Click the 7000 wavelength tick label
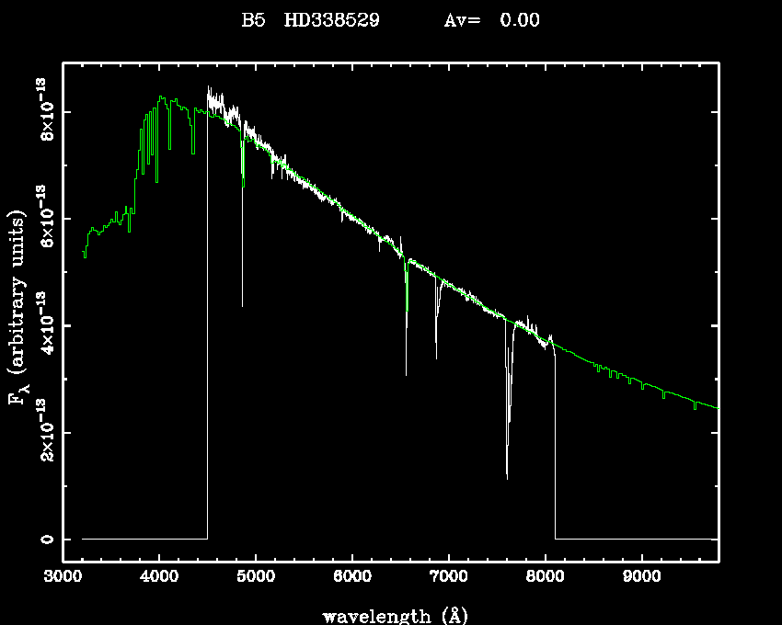 pyautogui.click(x=448, y=578)
